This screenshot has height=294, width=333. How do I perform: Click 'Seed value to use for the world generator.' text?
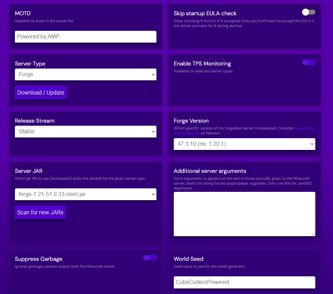[x=210, y=266]
